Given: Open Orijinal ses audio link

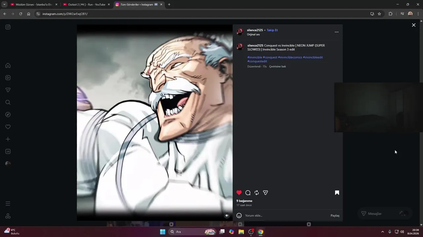Looking at the screenshot, I should coord(253,34).
